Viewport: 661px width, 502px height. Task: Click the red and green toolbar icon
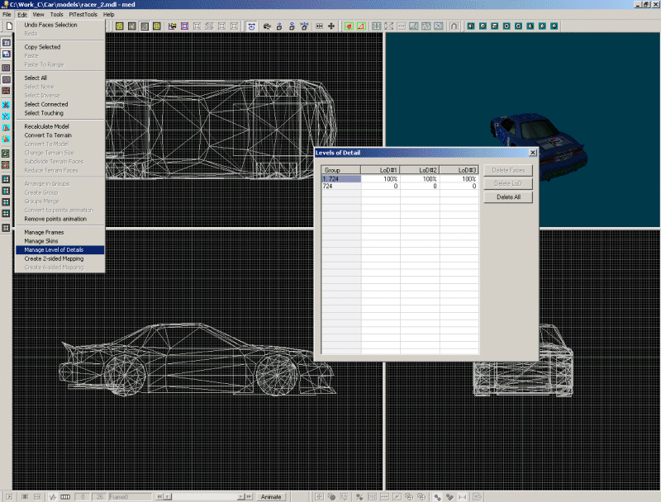pyautogui.click(x=349, y=26)
